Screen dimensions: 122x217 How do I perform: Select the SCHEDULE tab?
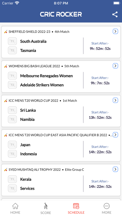pos(76,208)
